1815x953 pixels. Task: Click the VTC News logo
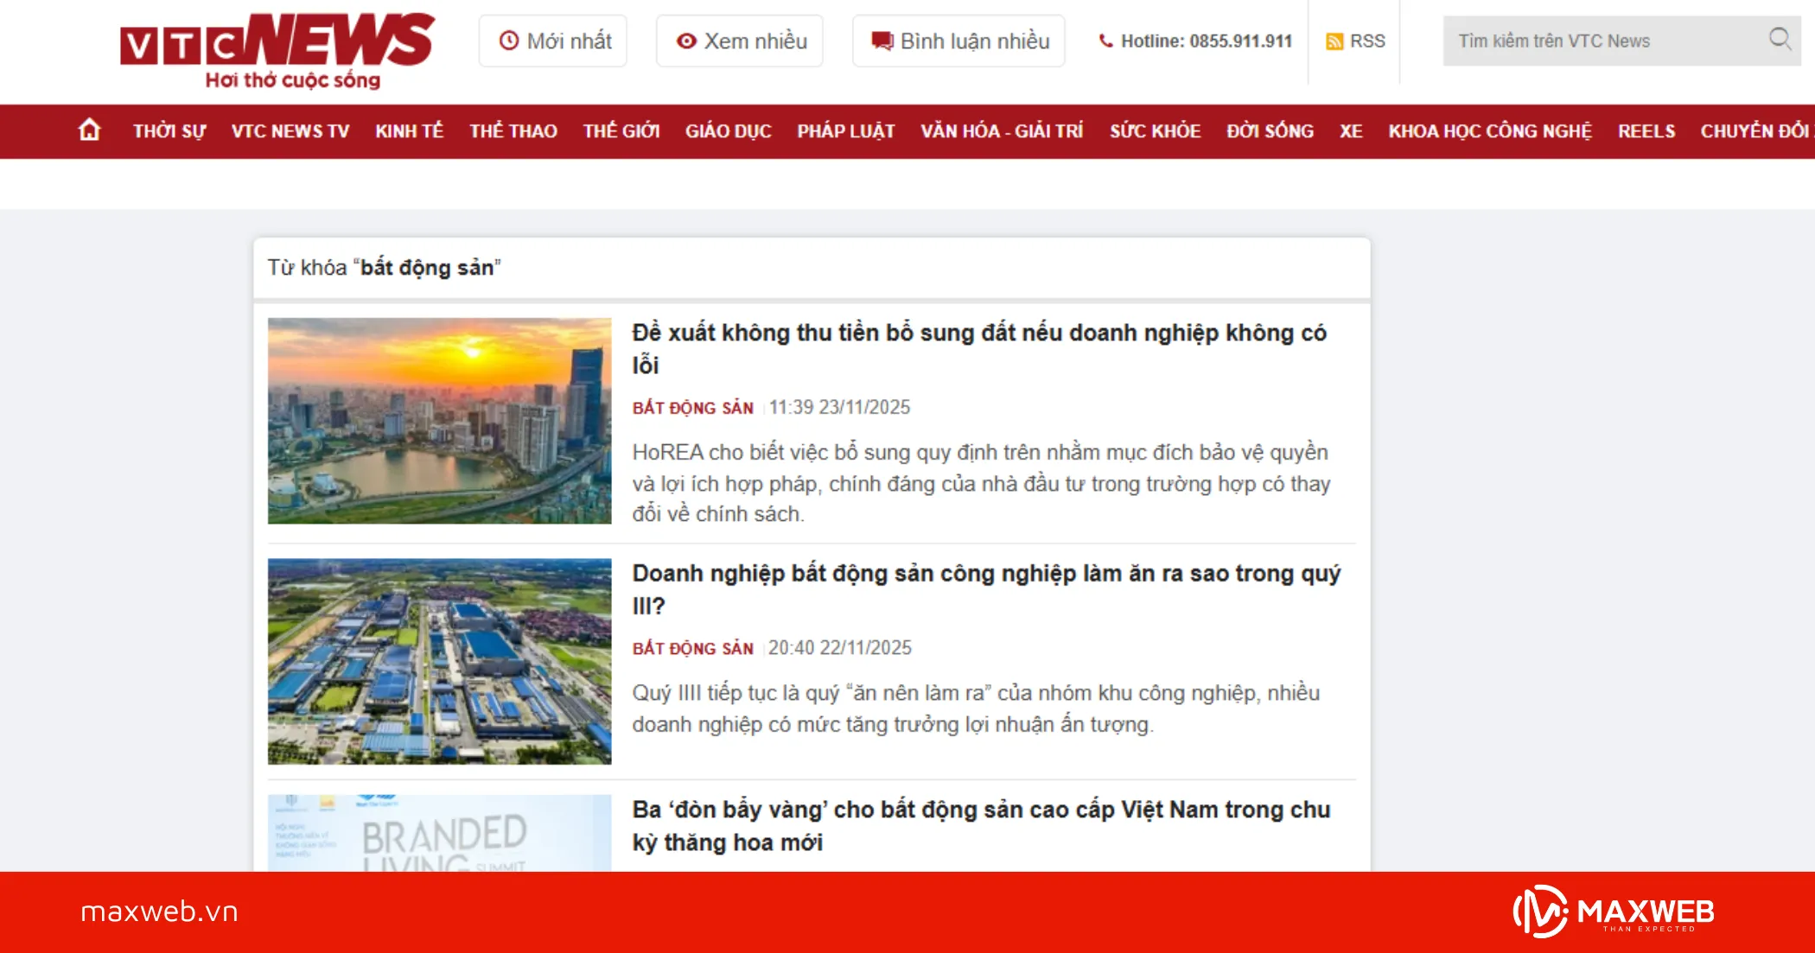point(277,50)
